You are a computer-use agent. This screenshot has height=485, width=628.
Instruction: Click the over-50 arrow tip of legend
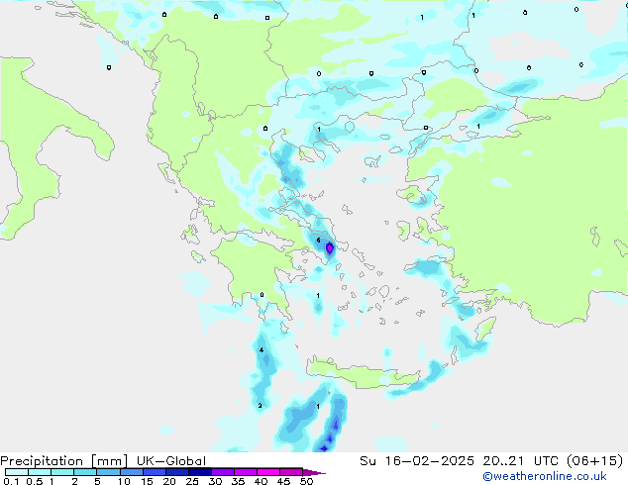point(314,472)
